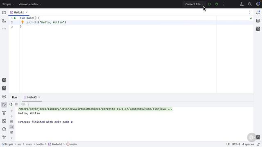
Task: Click the yellow lightbulb intention icon
Action: point(23,22)
